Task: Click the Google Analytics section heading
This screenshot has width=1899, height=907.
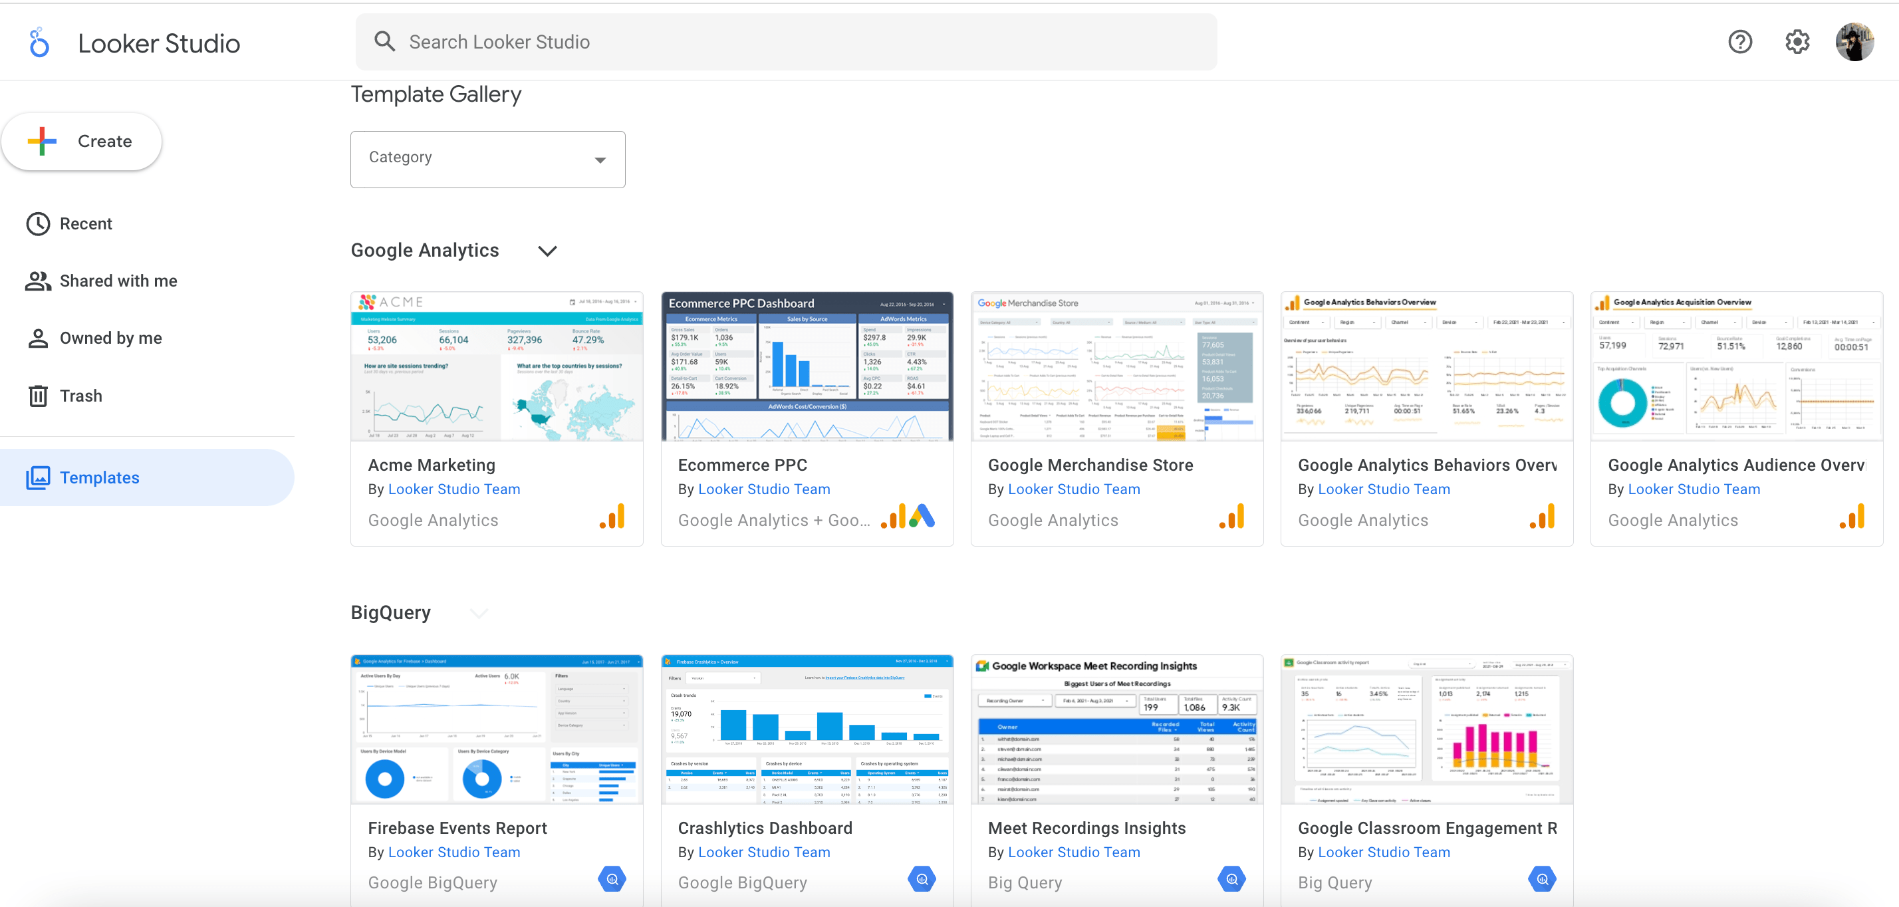Action: (x=425, y=251)
